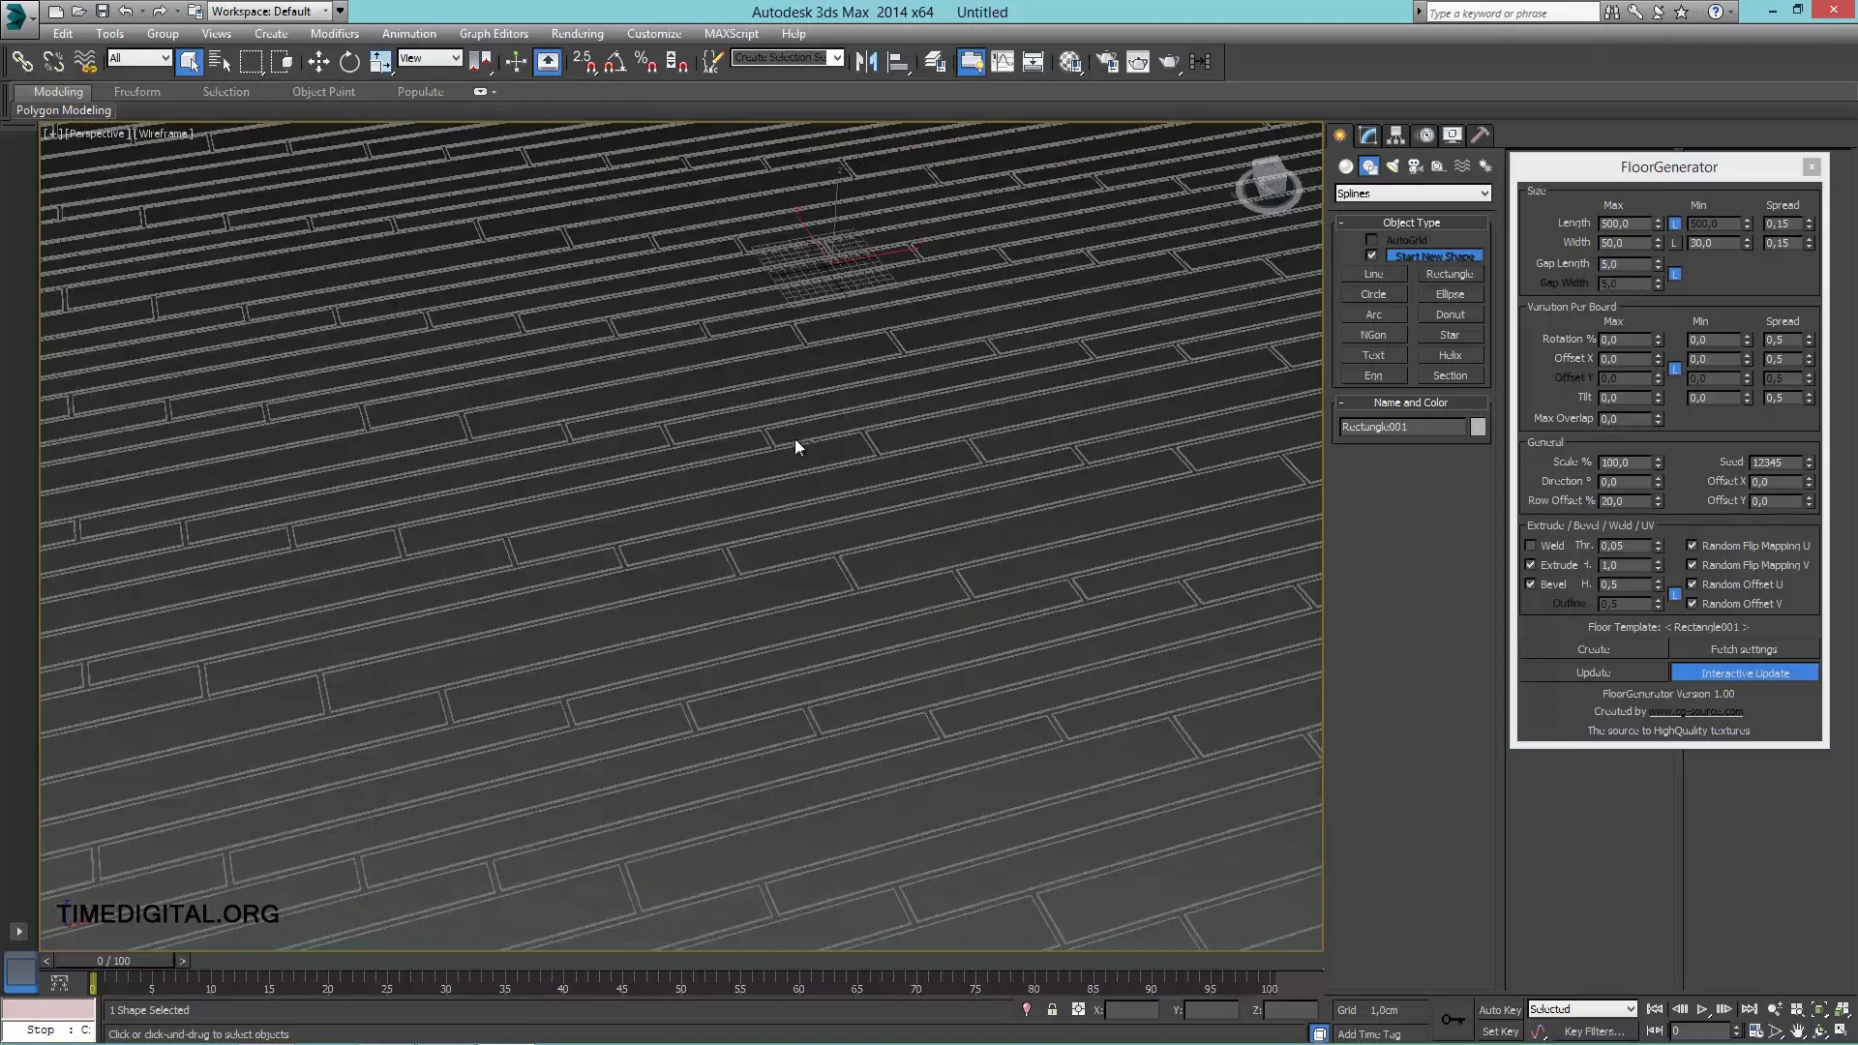
Task: Click the Play Animation button
Action: (x=1702, y=1009)
